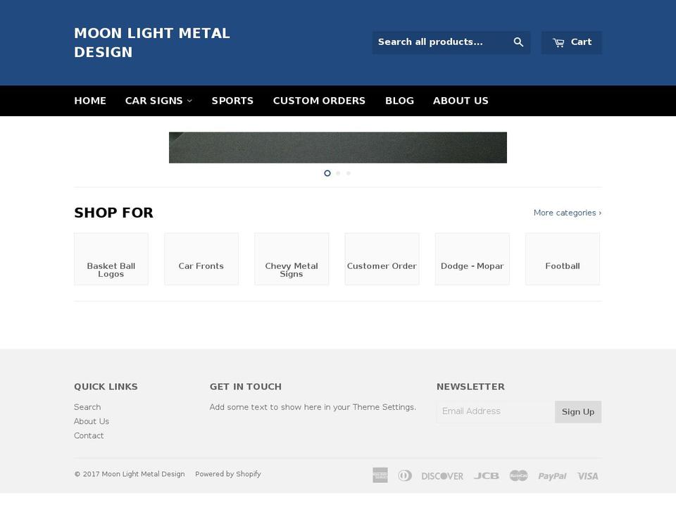Select the first slideshow dot

click(x=327, y=173)
